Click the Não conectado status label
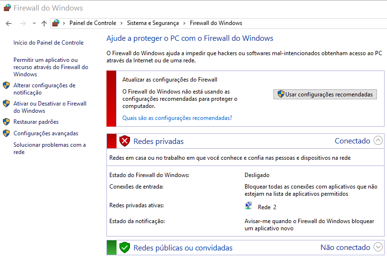The height and width of the screenshot is (261, 387). tap(345, 247)
